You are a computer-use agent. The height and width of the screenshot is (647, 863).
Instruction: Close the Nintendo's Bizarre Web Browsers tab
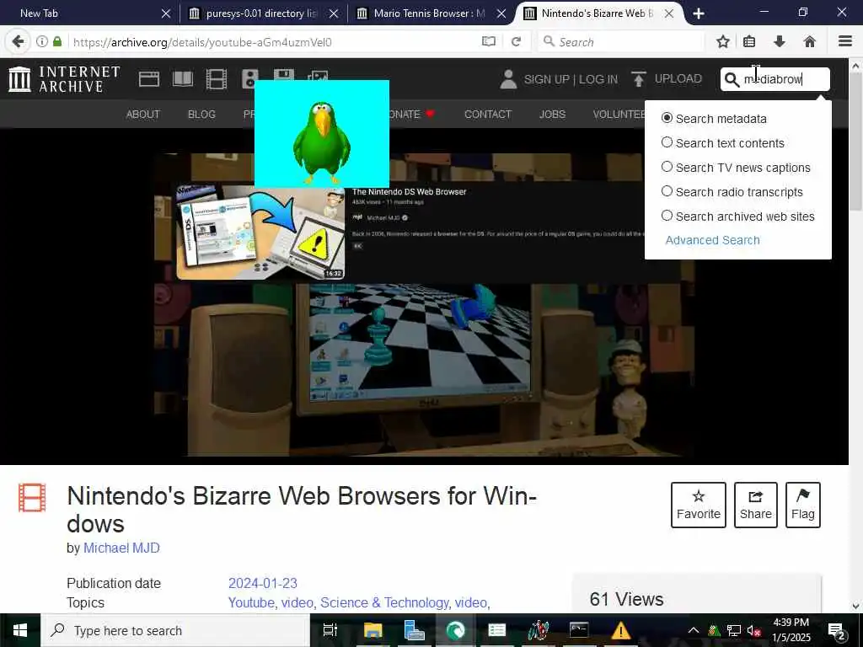pyautogui.click(x=668, y=13)
